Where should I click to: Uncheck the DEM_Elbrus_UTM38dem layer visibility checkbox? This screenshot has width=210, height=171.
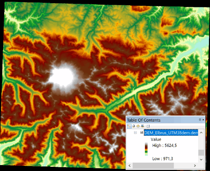[141, 133]
